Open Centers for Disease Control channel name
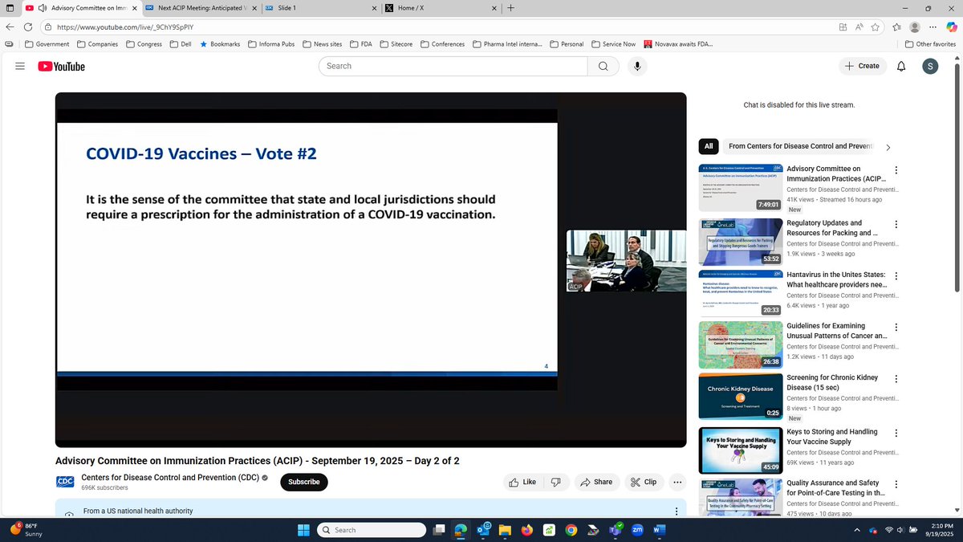 [170, 477]
